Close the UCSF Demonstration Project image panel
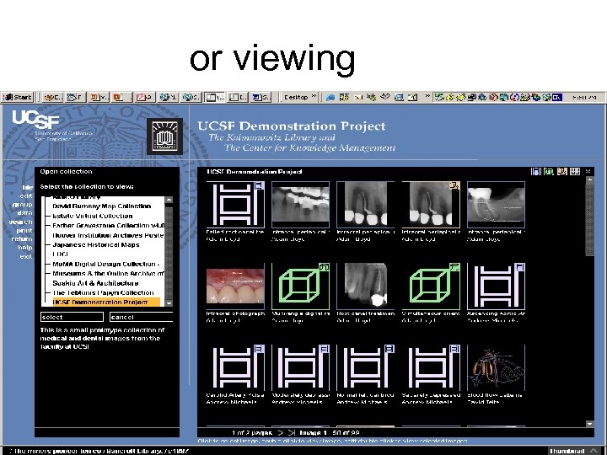This screenshot has width=607, height=455. tap(588, 171)
